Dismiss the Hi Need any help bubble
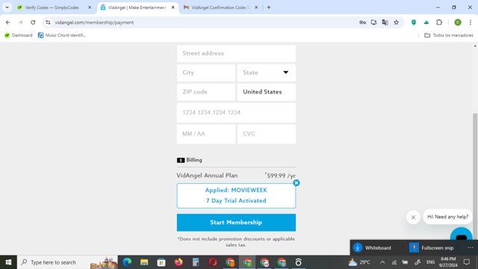478x269 pixels. coord(413,217)
